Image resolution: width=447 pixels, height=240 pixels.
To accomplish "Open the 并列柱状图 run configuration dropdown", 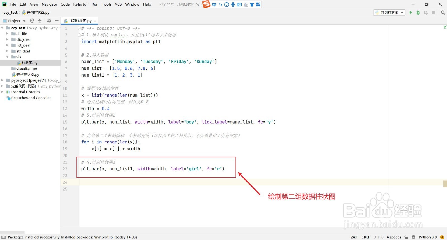I will click(x=389, y=13).
